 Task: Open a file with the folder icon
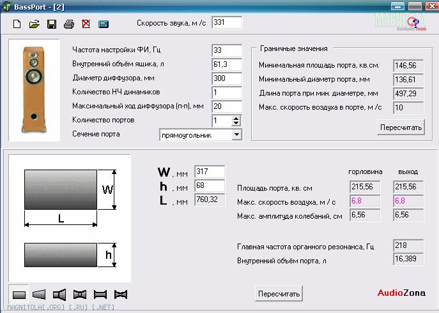(x=35, y=24)
